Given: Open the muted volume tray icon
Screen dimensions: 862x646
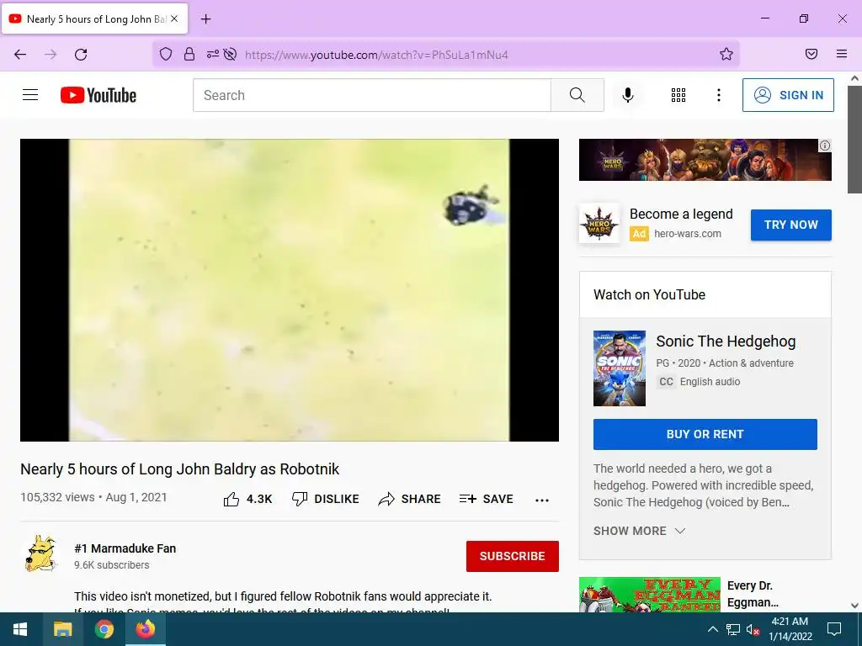Looking at the screenshot, I should (753, 629).
